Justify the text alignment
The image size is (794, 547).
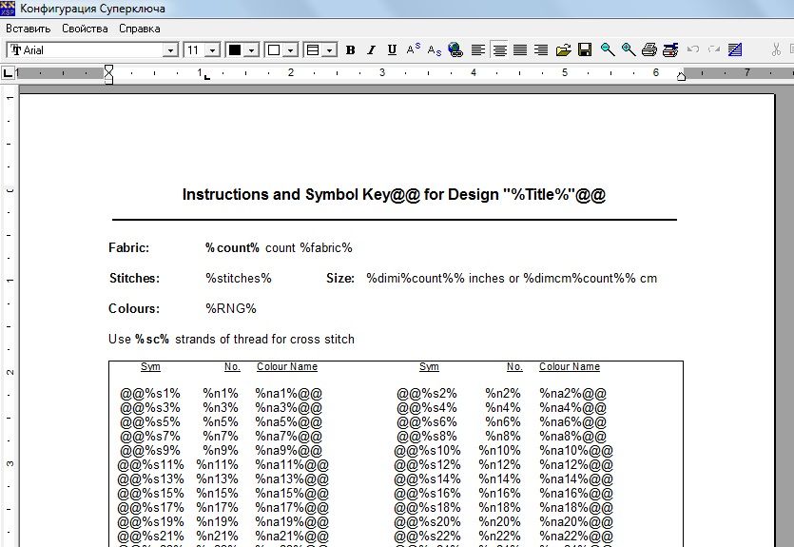click(520, 49)
